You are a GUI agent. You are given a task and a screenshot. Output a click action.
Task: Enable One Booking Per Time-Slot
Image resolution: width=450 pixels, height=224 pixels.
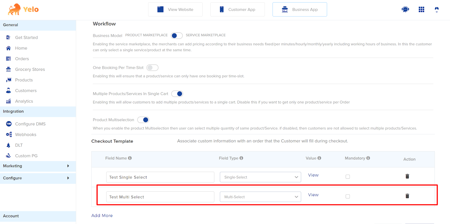pyautogui.click(x=152, y=68)
